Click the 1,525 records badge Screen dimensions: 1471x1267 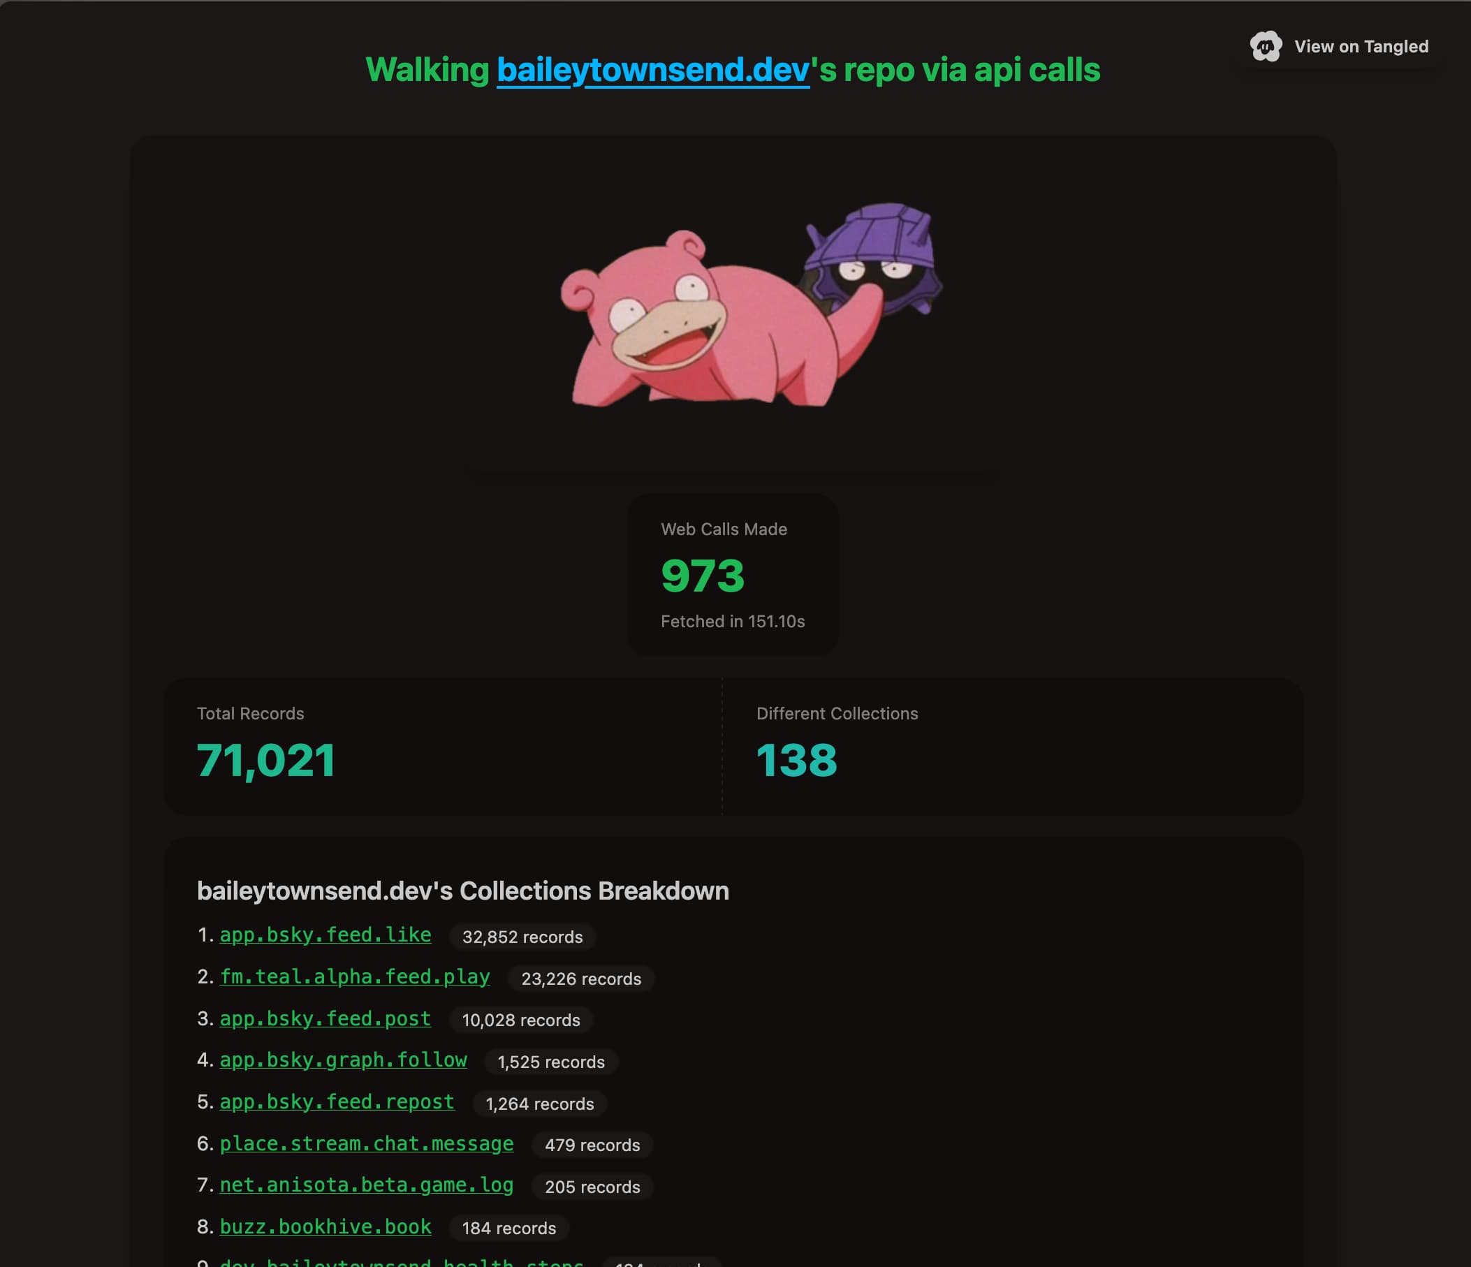pos(551,1062)
